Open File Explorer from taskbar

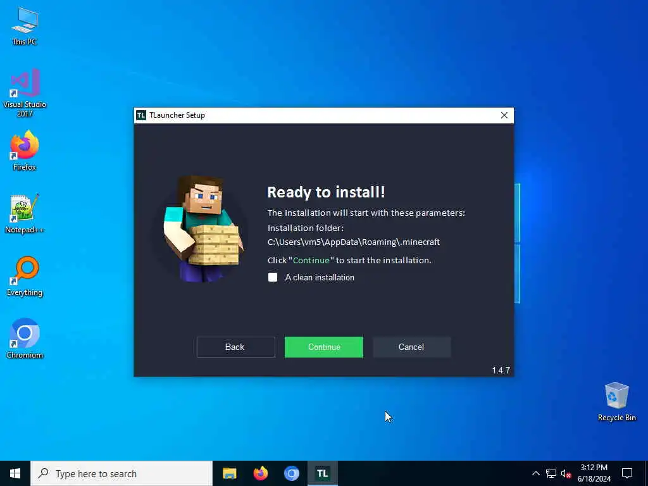click(x=229, y=473)
